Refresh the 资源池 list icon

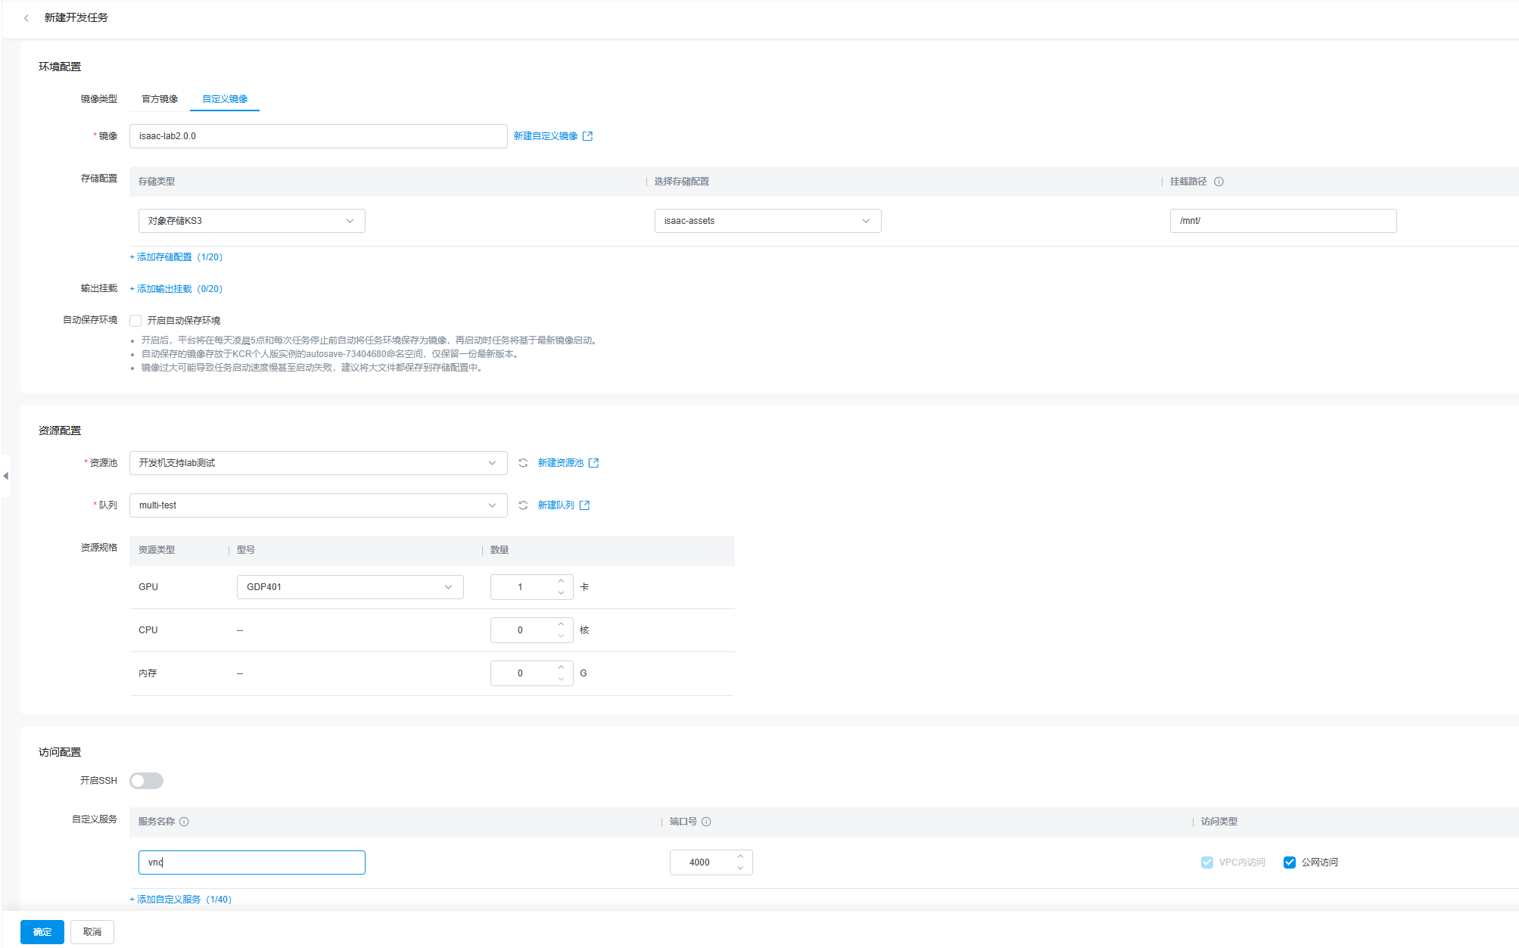523,463
